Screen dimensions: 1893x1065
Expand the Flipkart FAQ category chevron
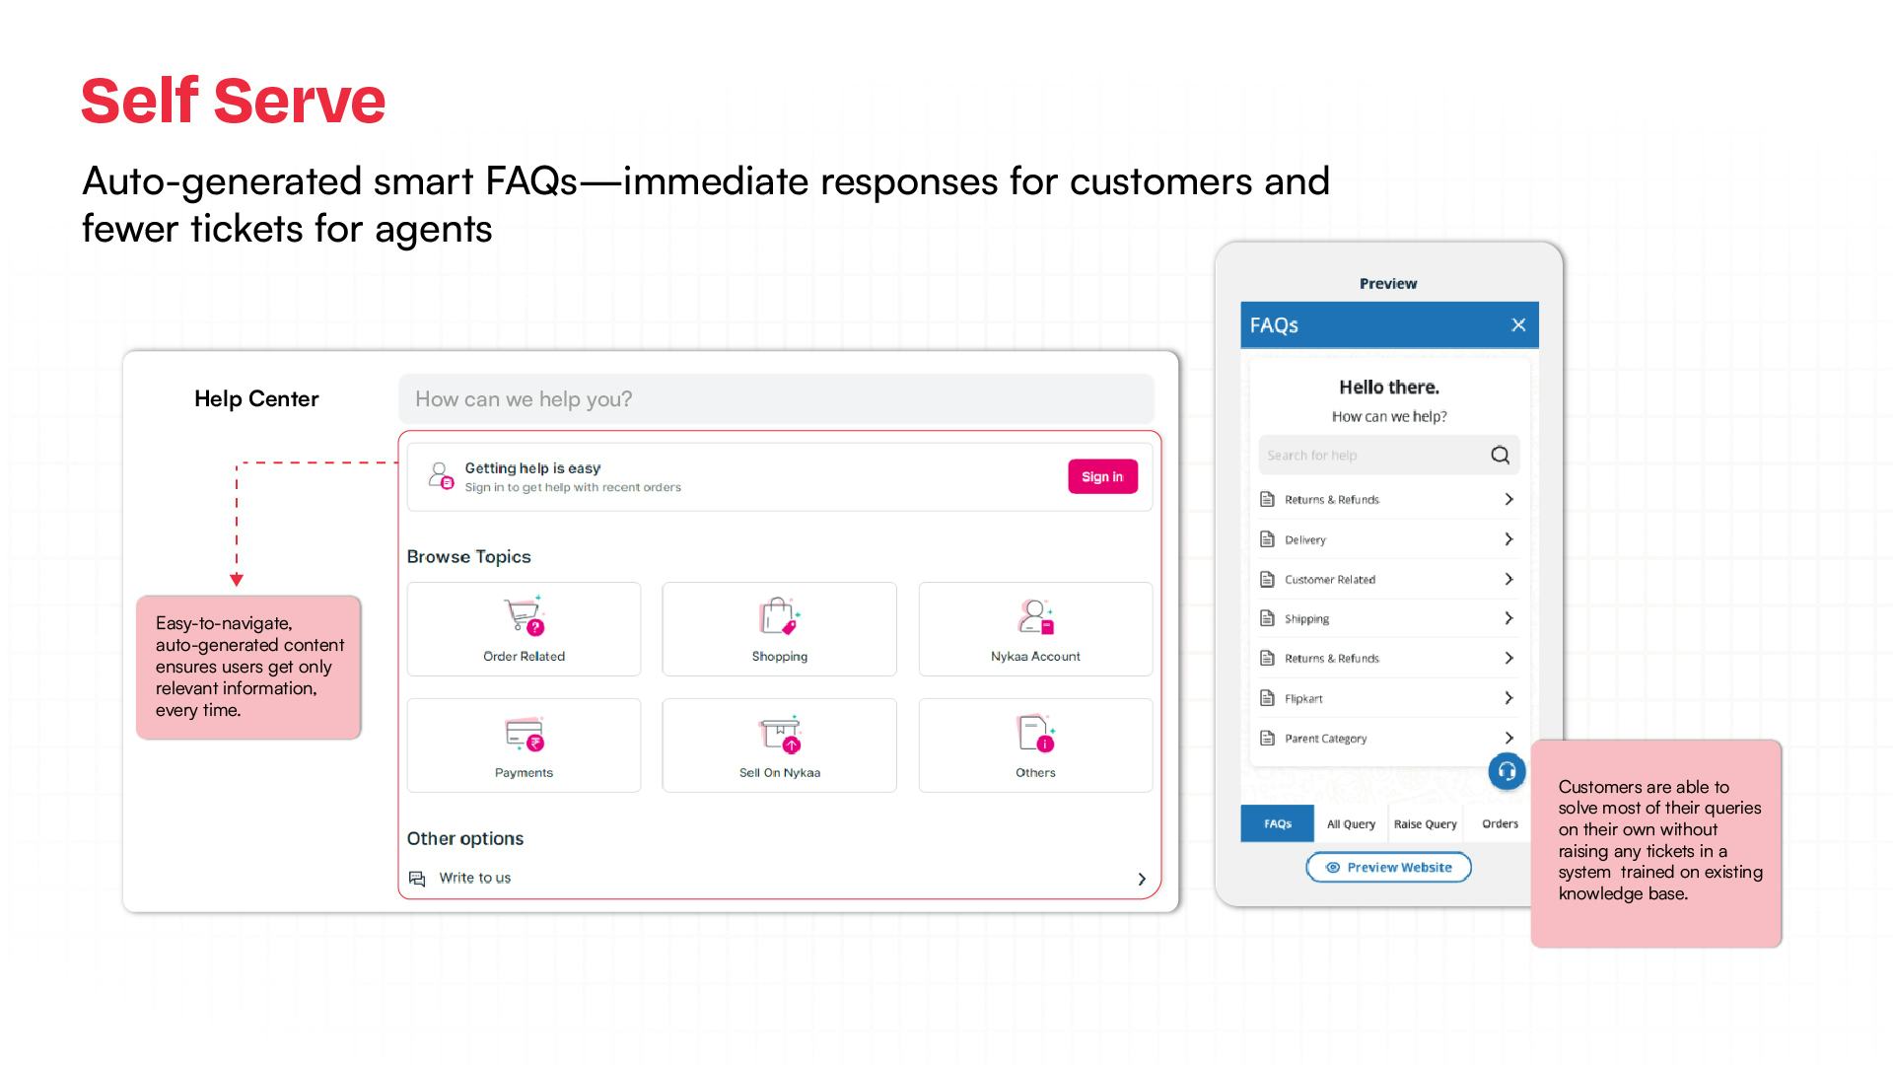pos(1508,698)
